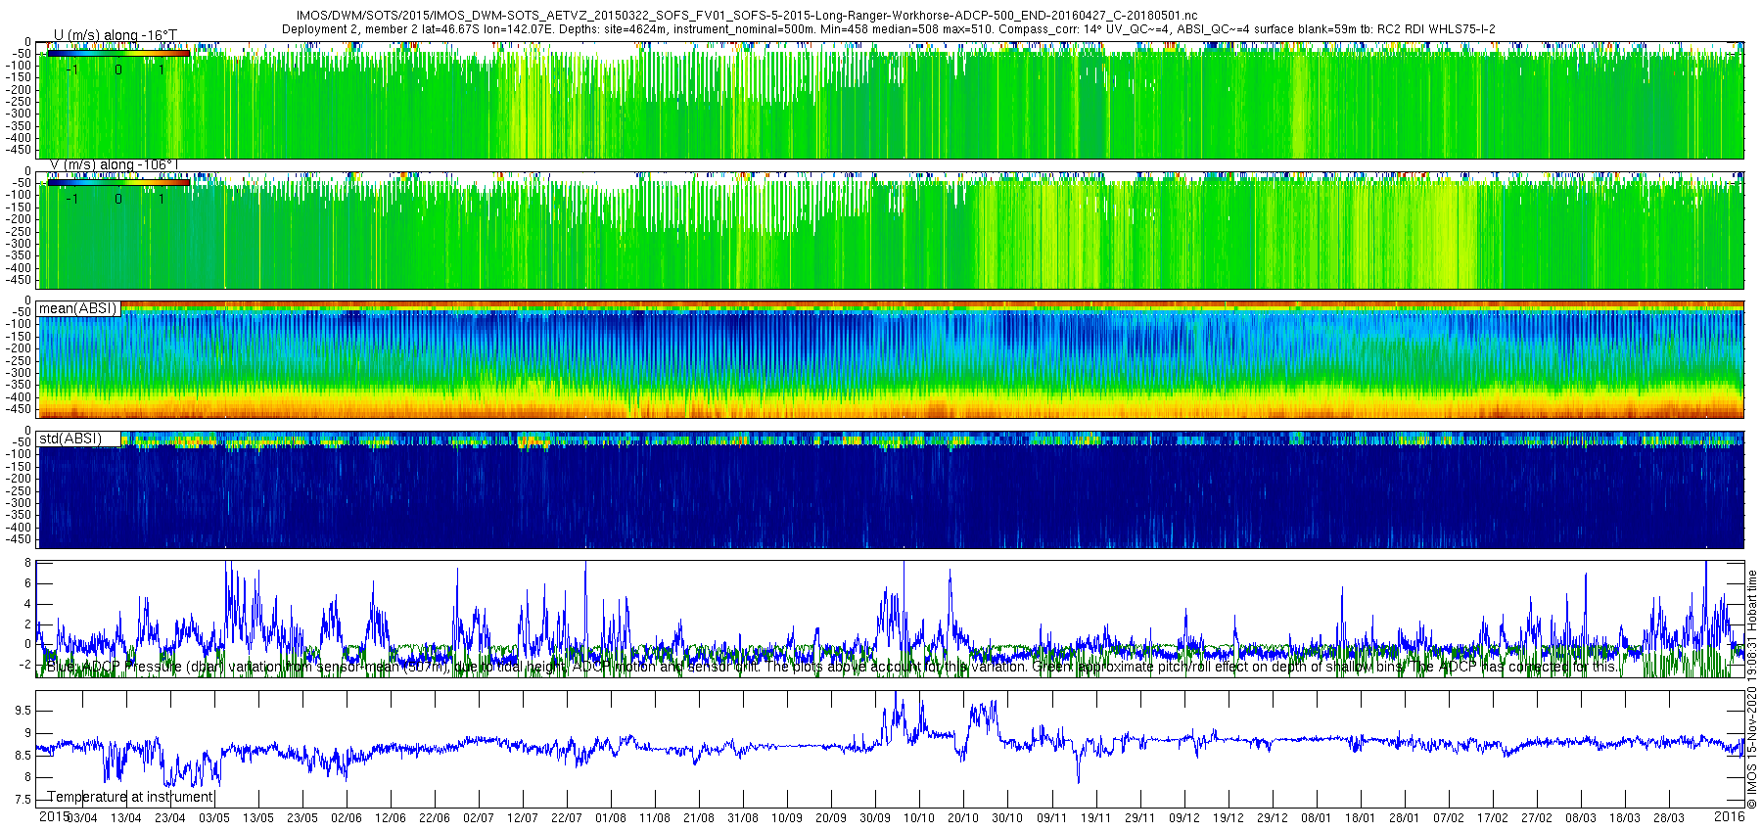Click the '-250' depth tick in the mean(ABSI) panel
This screenshot has height=832, width=1762.
click(20, 361)
